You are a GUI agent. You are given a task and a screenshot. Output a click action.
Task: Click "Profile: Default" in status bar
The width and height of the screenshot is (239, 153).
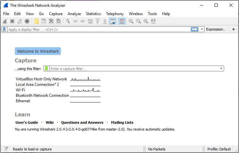pos(219,149)
